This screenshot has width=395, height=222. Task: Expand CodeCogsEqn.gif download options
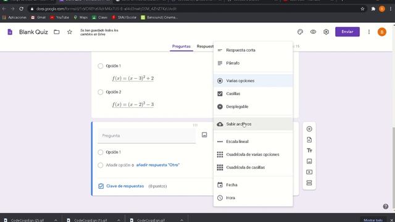pyautogui.click(x=181, y=220)
